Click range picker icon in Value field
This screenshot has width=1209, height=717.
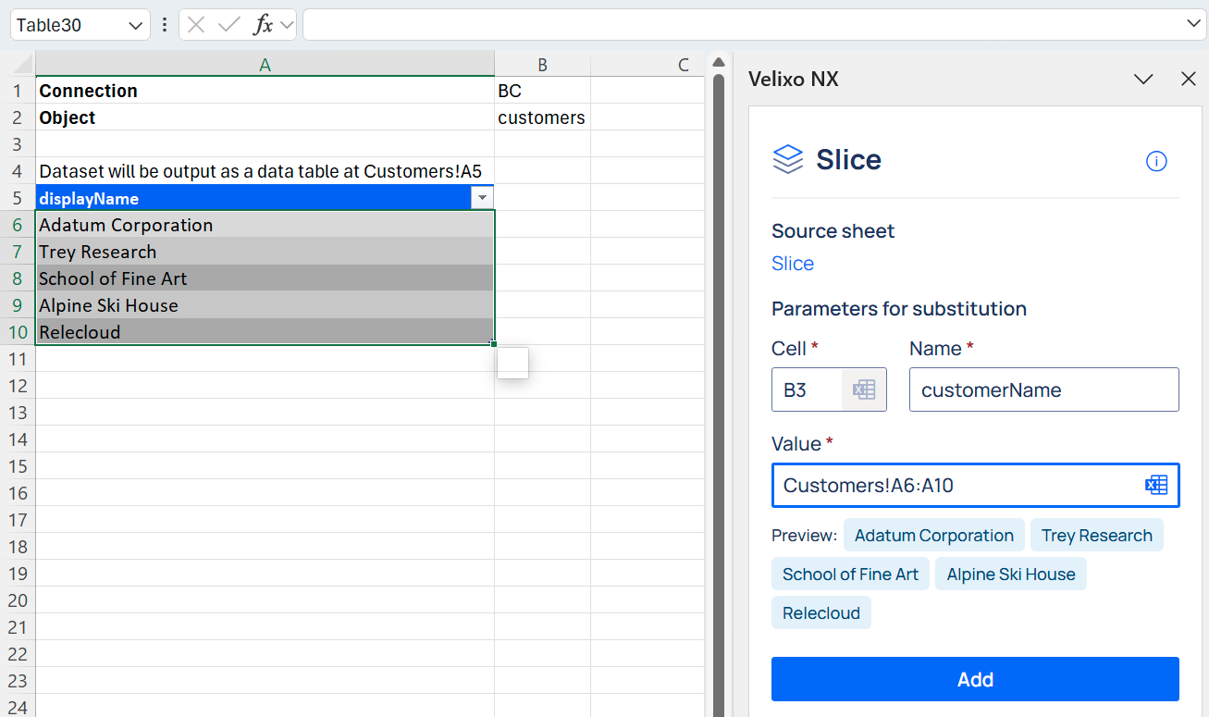[1156, 485]
